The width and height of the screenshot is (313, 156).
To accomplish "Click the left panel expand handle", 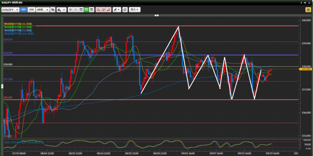I will [x=2, y=87].
